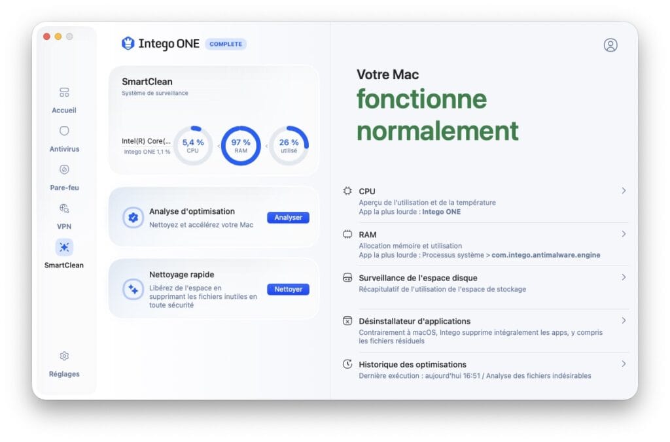Expand the Historique des optimisations chevron
Image resolution: width=670 pixels, height=442 pixels.
coord(624,364)
